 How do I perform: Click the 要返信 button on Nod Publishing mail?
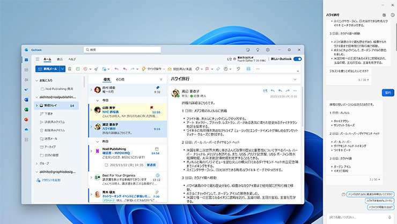pyautogui.click(x=151, y=165)
